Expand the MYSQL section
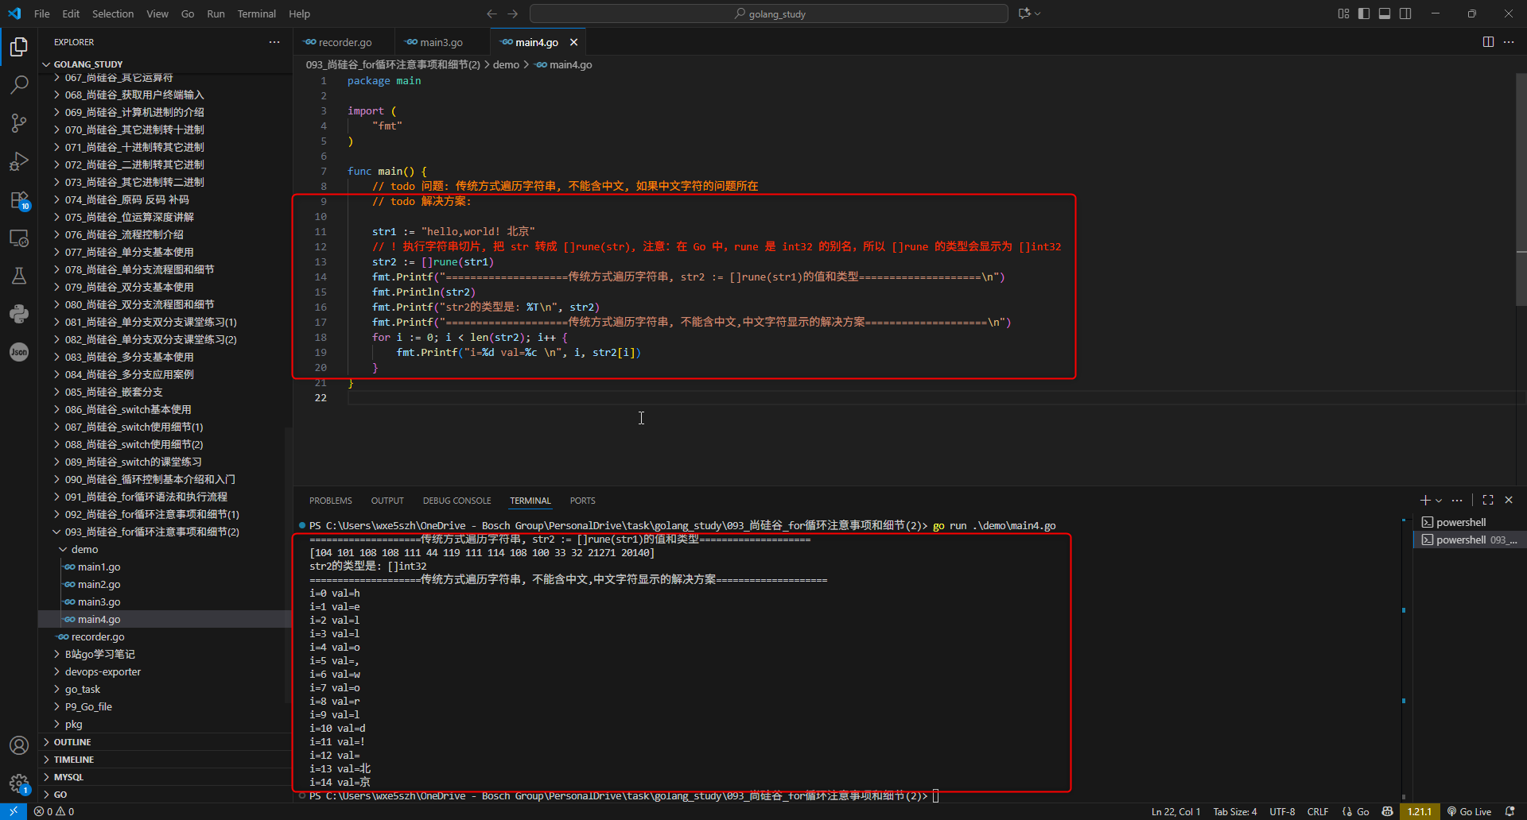This screenshot has height=820, width=1527. click(x=165, y=777)
